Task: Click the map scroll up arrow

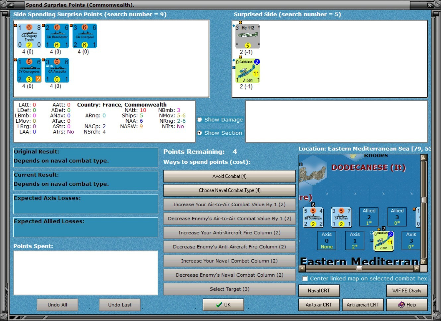Action: pyautogui.click(x=423, y=158)
